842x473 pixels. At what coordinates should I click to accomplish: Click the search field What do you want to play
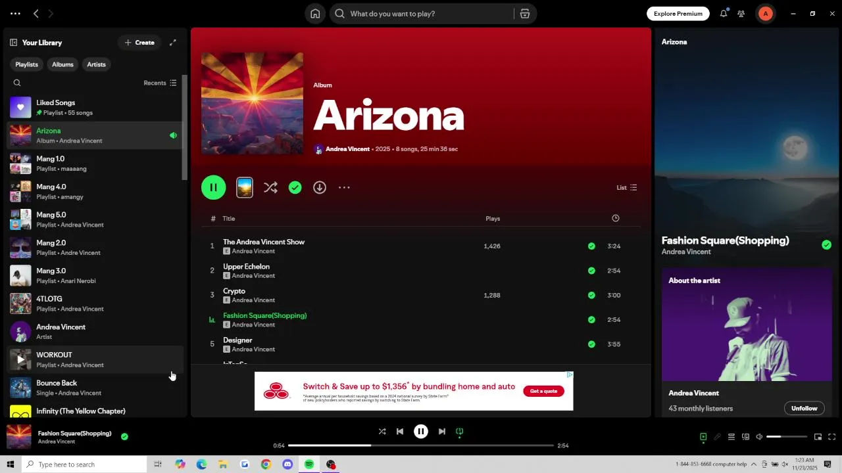point(428,14)
